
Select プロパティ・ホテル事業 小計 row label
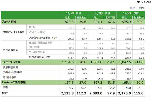(43, 38)
